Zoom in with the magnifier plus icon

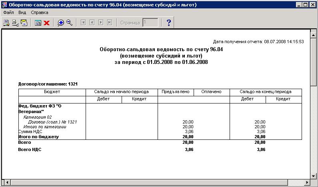pos(61,23)
